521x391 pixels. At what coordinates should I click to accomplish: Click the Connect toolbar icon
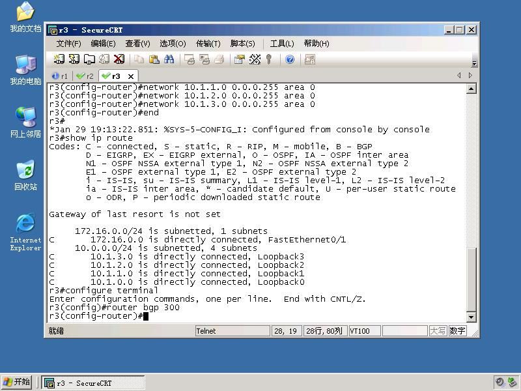click(59, 59)
